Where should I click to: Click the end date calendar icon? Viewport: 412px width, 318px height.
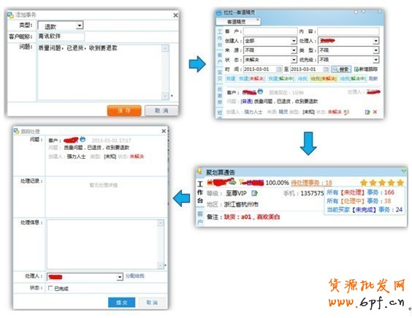coord(326,69)
